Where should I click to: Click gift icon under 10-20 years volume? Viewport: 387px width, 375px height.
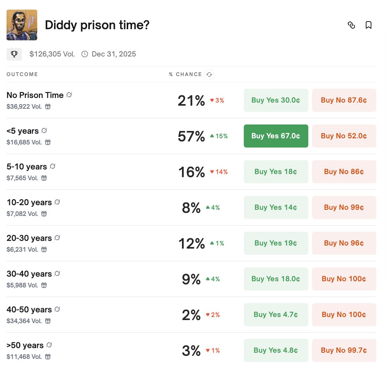44,214
